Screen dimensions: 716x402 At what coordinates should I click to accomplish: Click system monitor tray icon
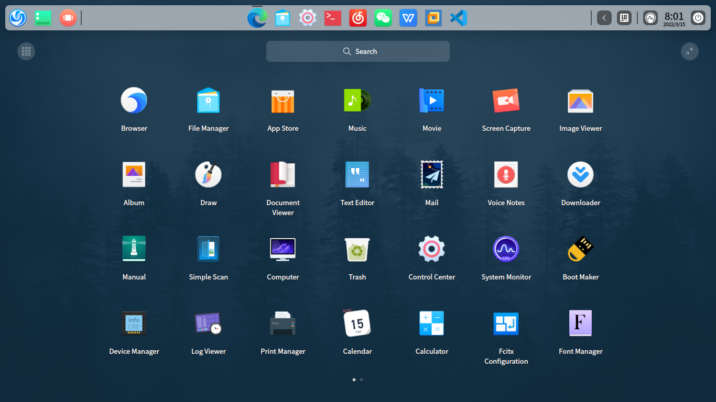pyautogui.click(x=650, y=18)
